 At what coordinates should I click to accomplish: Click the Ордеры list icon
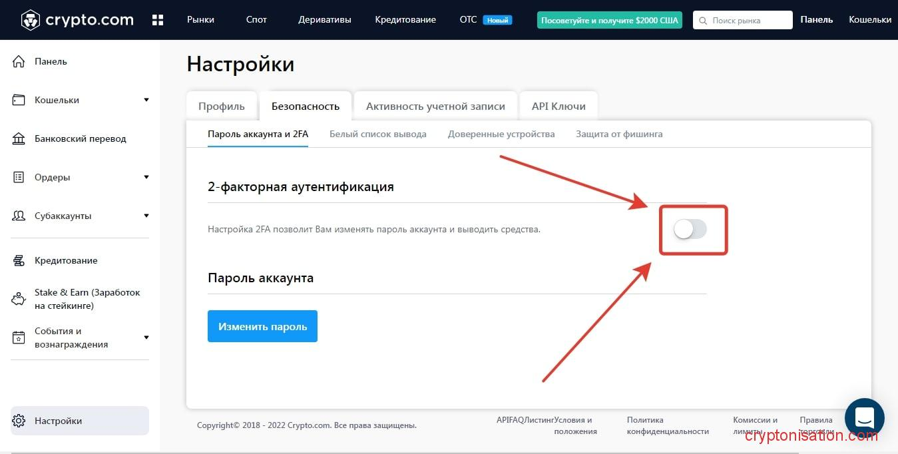[19, 177]
